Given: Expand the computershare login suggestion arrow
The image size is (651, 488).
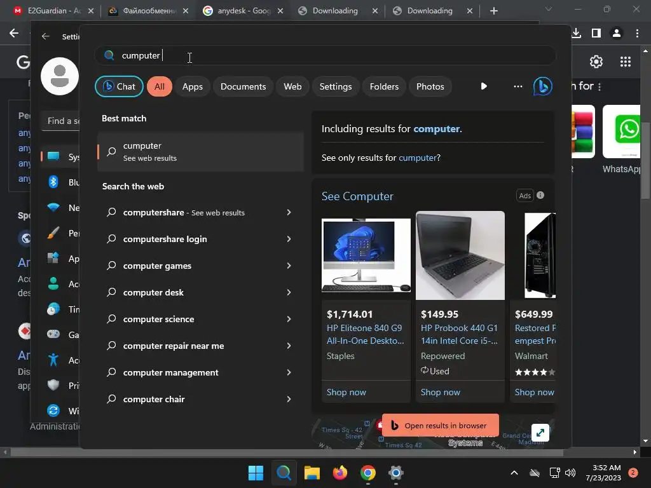Looking at the screenshot, I should pyautogui.click(x=289, y=239).
